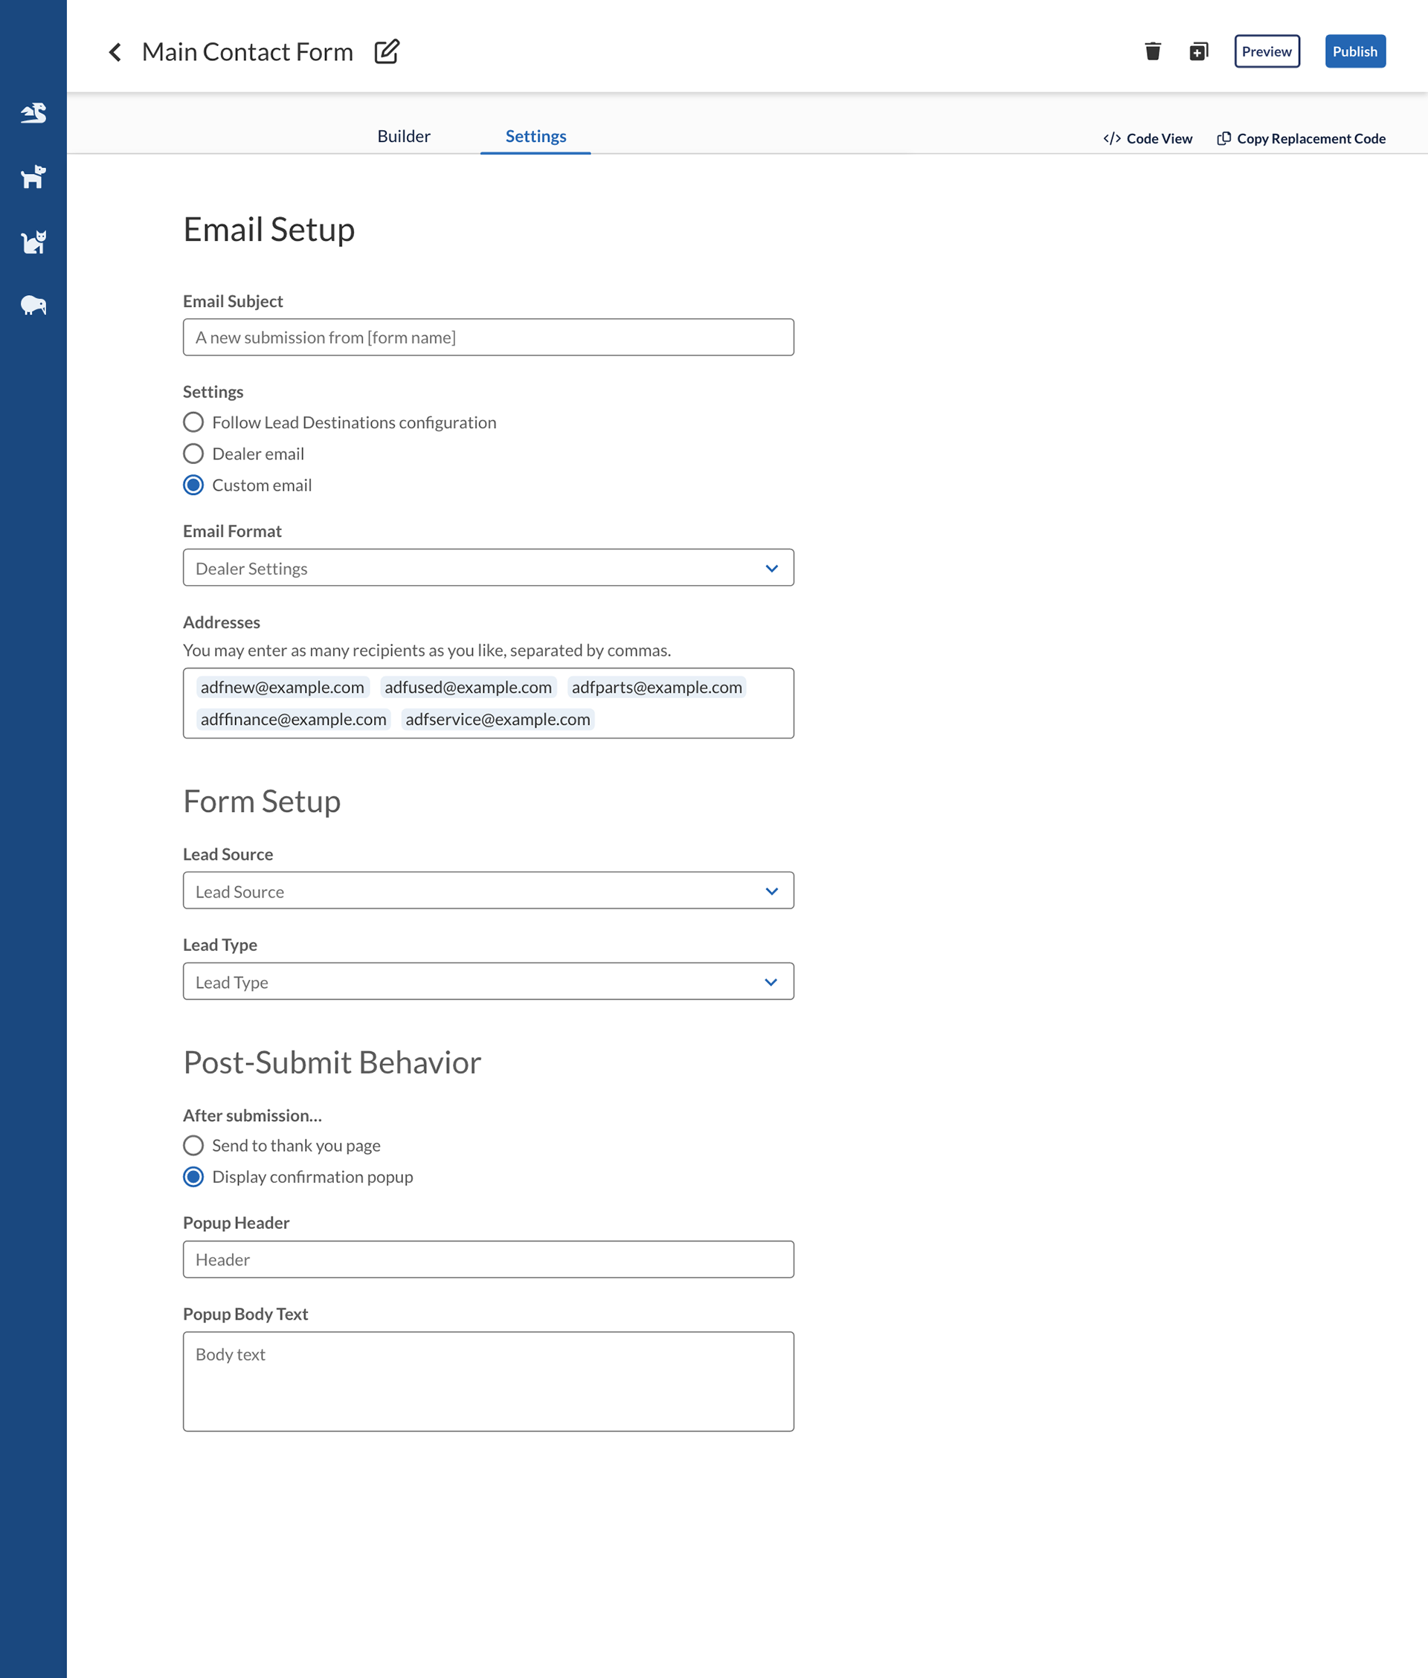Click Copy Replacement Code
Screen dimensions: 1428x1678
point(1301,138)
